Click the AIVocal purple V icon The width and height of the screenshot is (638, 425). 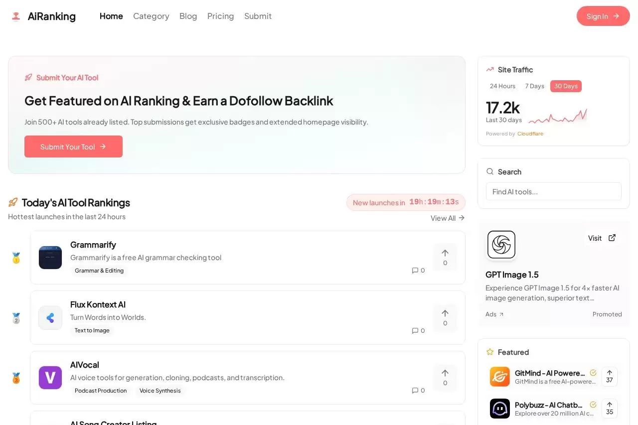pos(50,378)
